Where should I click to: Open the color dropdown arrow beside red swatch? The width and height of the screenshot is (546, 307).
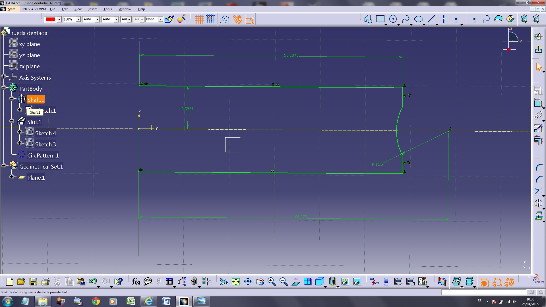59,19
